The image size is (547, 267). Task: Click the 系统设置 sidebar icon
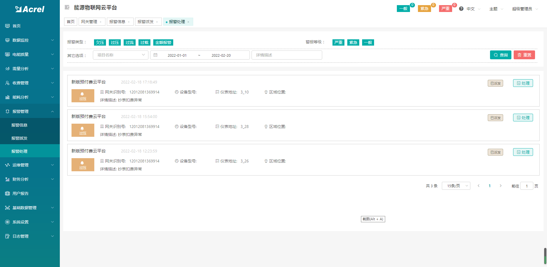coord(7,222)
